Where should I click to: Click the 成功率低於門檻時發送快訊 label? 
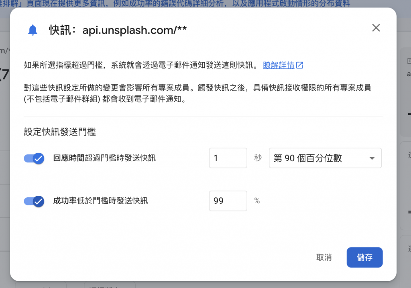coord(100,201)
